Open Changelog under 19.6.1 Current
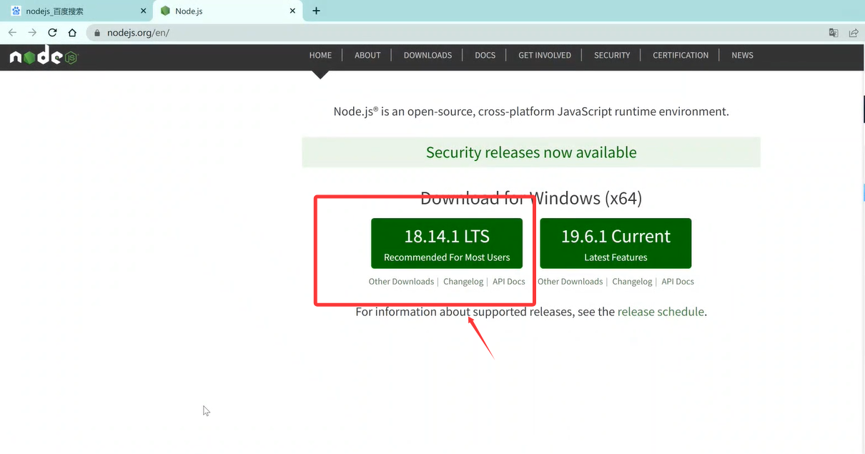Screen dimensions: 865x454 pyautogui.click(x=632, y=282)
